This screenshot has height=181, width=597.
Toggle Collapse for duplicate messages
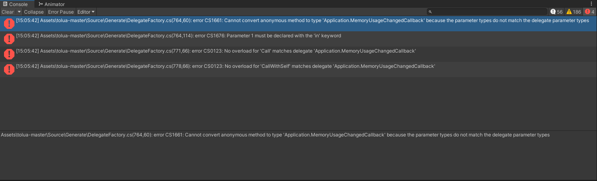(34, 12)
